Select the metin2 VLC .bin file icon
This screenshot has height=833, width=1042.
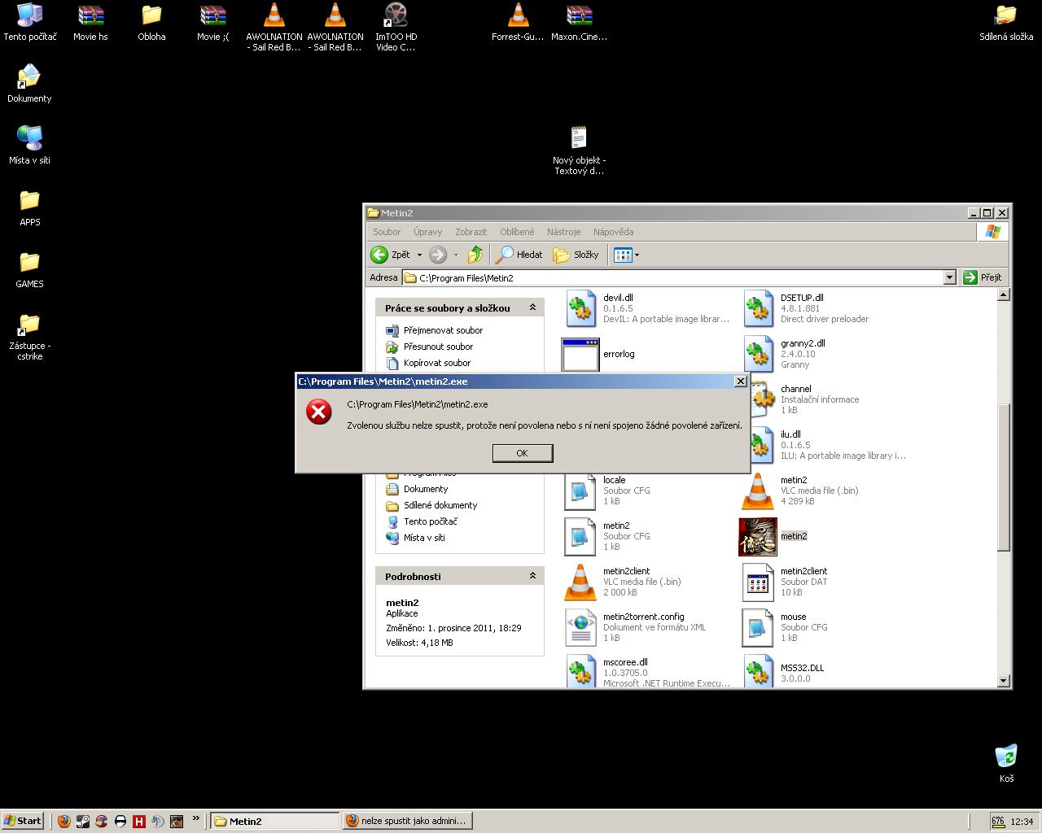click(758, 491)
